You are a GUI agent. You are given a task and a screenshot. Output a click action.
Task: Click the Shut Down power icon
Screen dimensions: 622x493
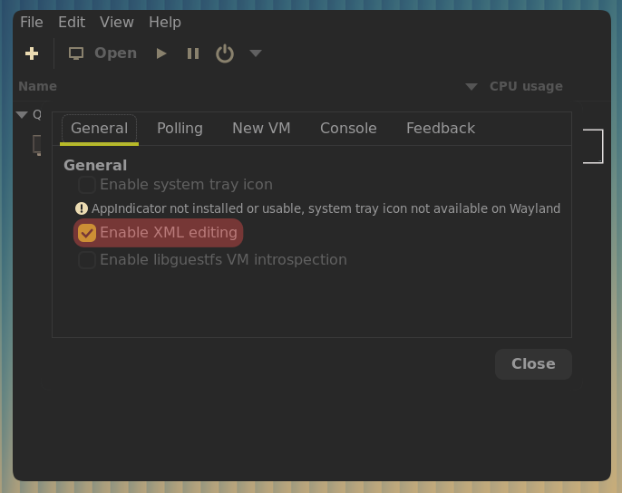(x=225, y=53)
